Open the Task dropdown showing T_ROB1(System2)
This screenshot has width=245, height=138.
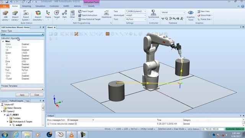[136, 11]
